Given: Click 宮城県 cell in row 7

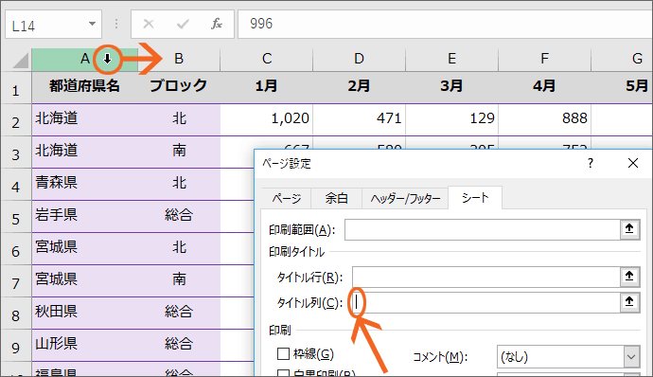Looking at the screenshot, I should (85, 280).
